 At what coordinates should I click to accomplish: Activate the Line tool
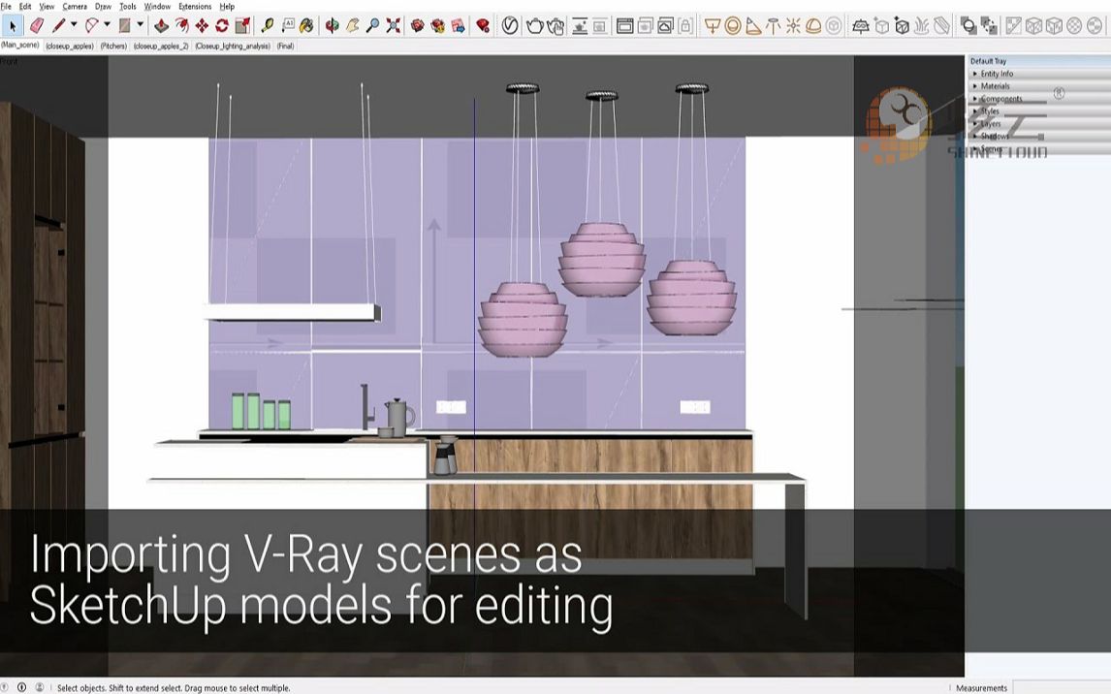(60, 26)
